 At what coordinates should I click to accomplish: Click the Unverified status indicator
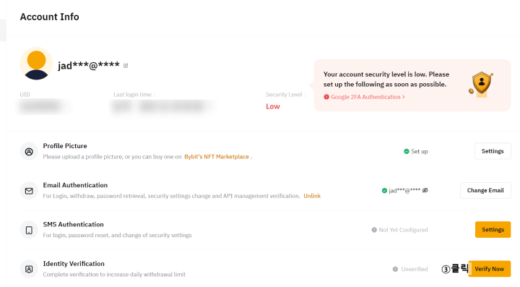pos(410,269)
